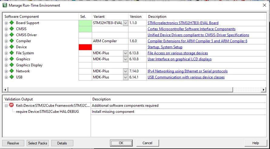
Task: Open the STMicroelectronics STM32H7B3I-EVAL Board link
Action: [183, 23]
